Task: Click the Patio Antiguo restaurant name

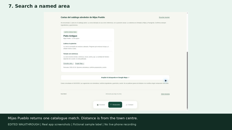Action: pos(70,36)
